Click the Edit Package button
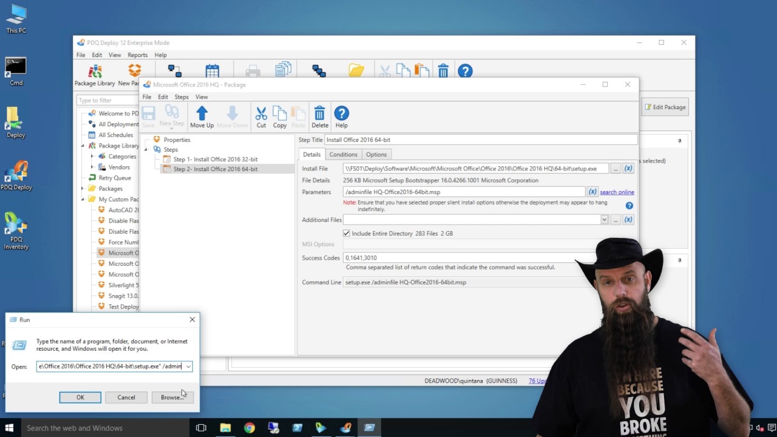This screenshot has height=437, width=777. 665,107
